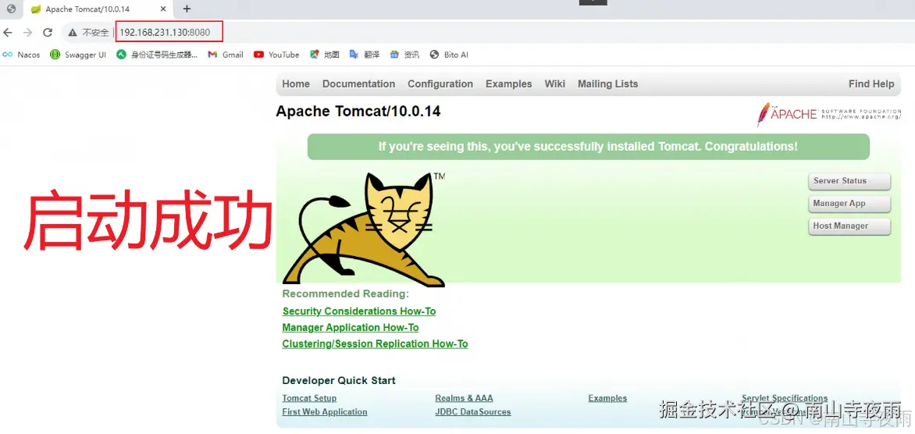Open Manager Application How-To link

[x=350, y=328]
